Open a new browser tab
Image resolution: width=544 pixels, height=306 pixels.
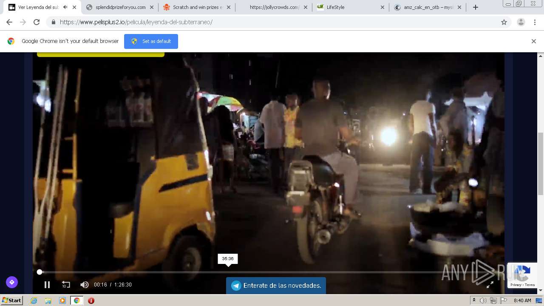coord(476,7)
